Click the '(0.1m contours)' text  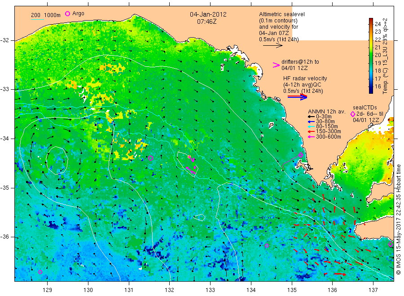tap(278, 21)
